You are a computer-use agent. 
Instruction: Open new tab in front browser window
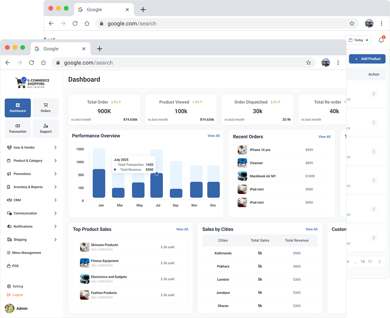(100, 49)
